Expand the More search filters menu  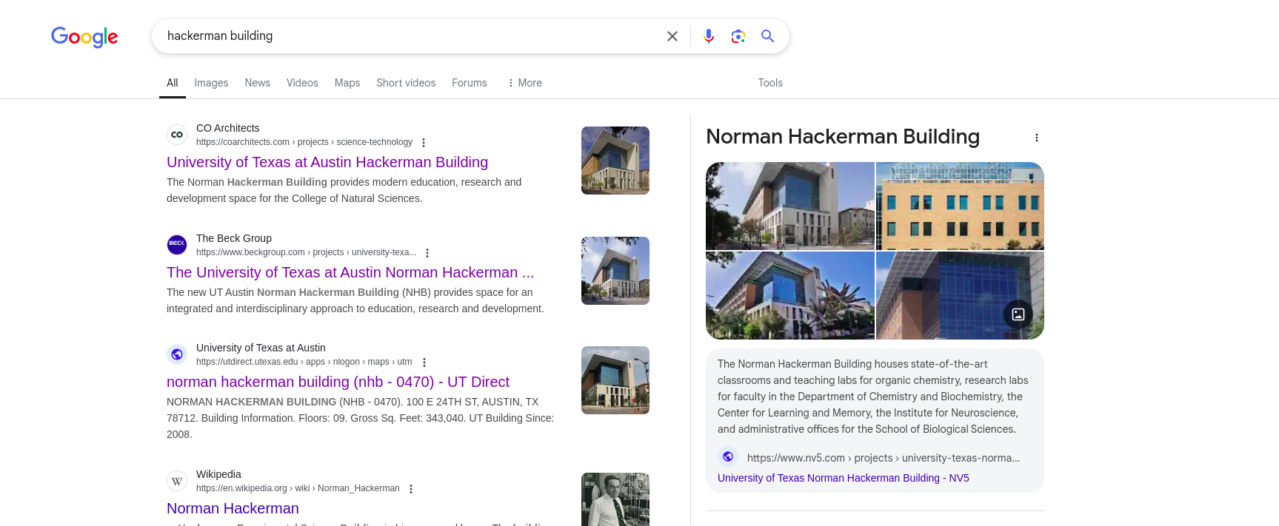[524, 83]
